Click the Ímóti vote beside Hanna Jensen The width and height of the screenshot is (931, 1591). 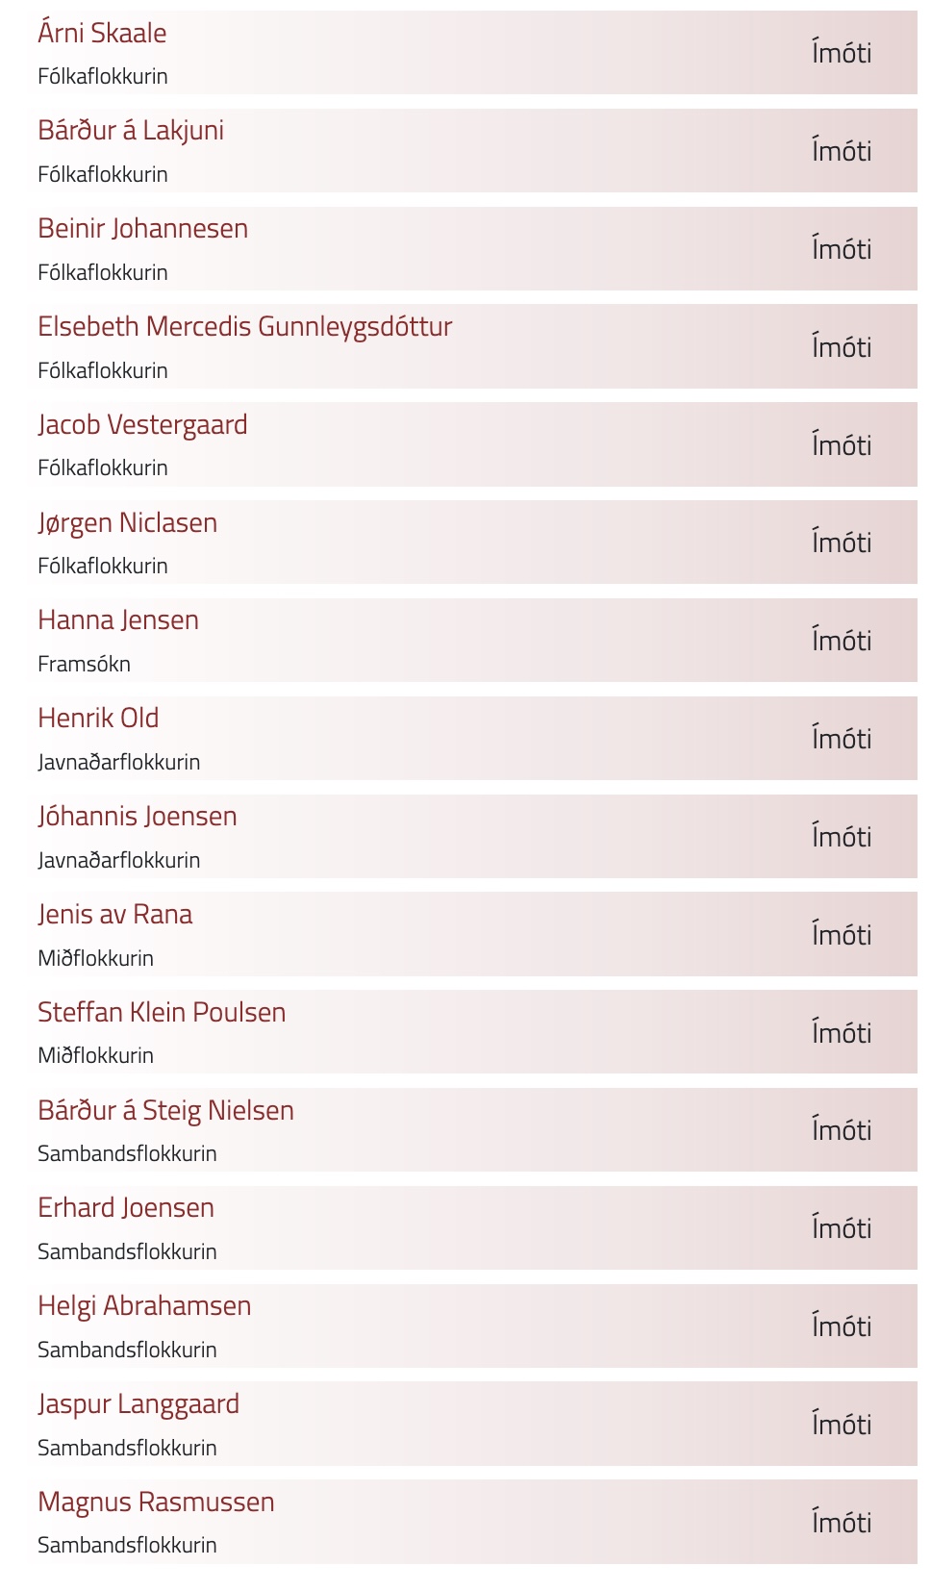842,641
